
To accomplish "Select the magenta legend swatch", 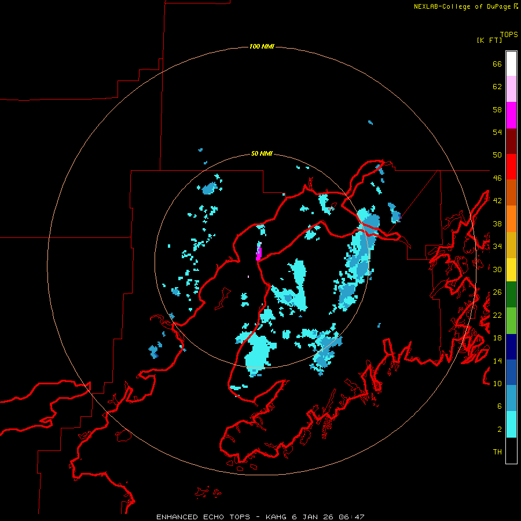I will point(511,115).
